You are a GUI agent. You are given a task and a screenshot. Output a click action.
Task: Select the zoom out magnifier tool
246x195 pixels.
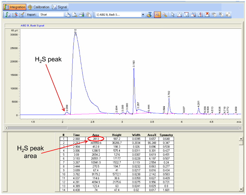coord(164,15)
